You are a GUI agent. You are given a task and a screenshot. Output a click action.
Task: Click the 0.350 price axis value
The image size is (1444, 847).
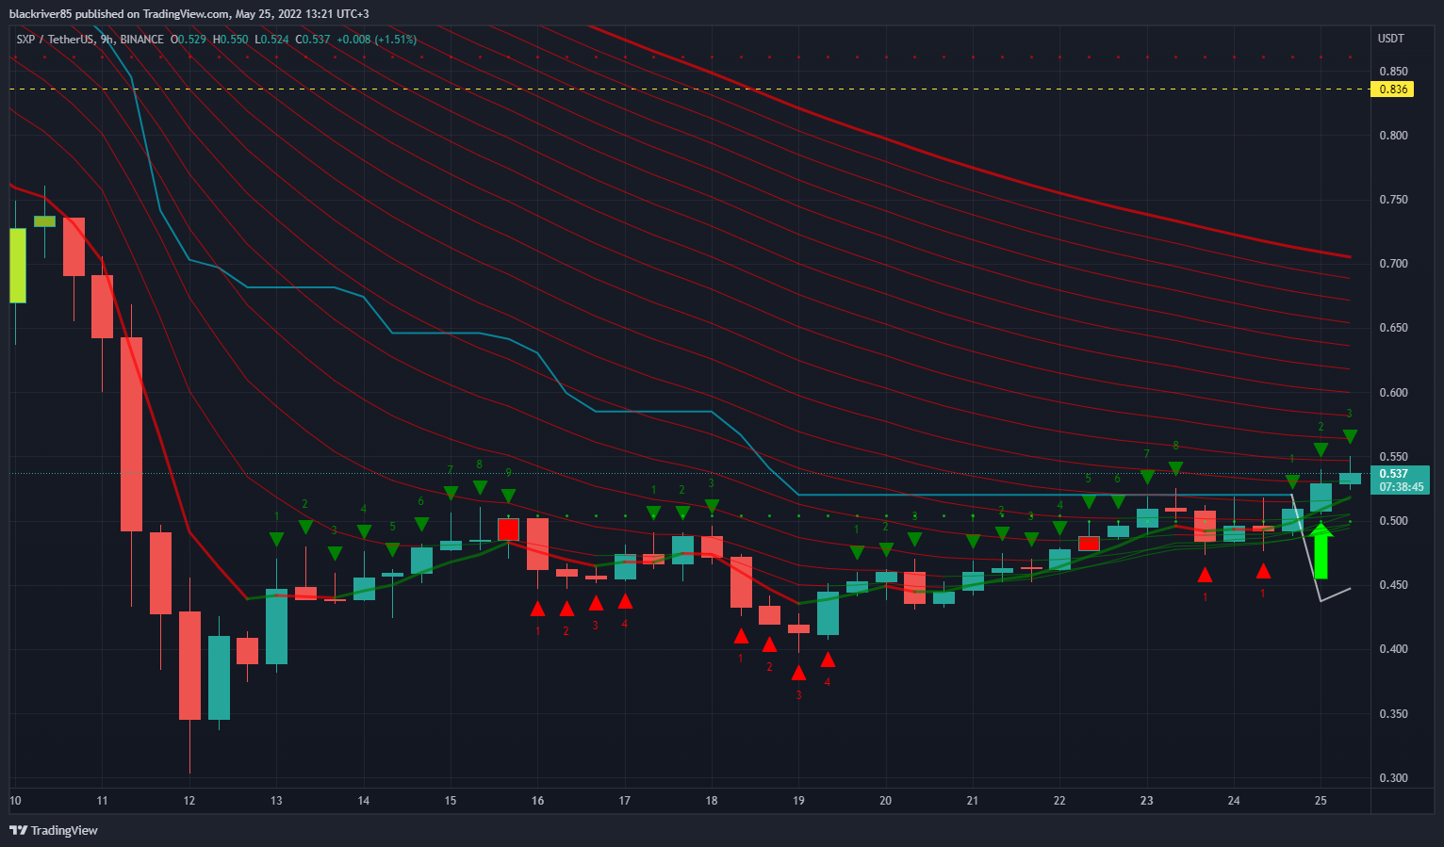click(1393, 714)
